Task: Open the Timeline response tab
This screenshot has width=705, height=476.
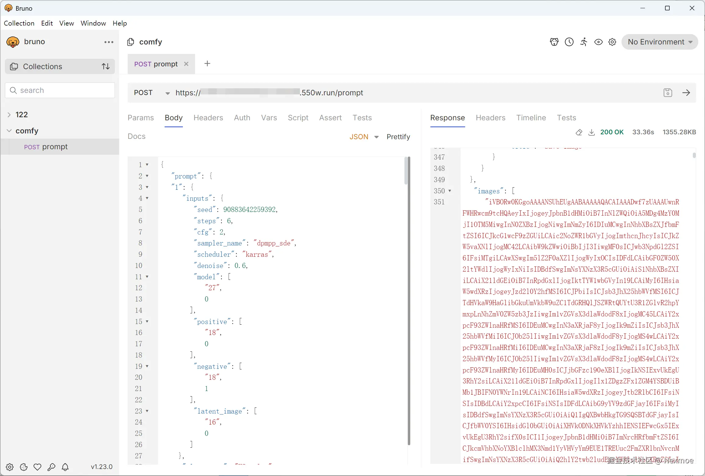Action: point(531,118)
